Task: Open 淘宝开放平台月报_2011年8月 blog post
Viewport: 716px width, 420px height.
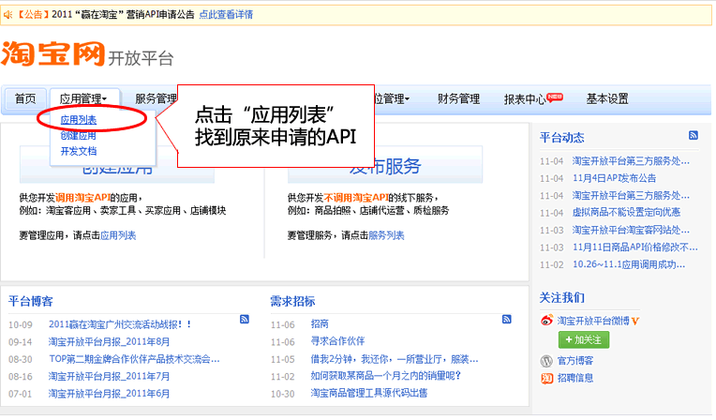Action: (x=109, y=342)
